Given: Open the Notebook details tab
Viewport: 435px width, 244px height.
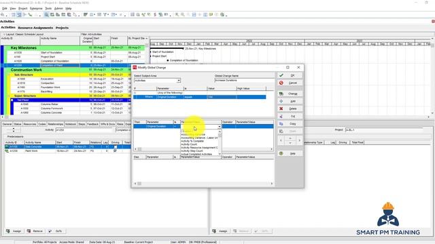Looking at the screenshot, I should pyautogui.click(x=71, y=124).
